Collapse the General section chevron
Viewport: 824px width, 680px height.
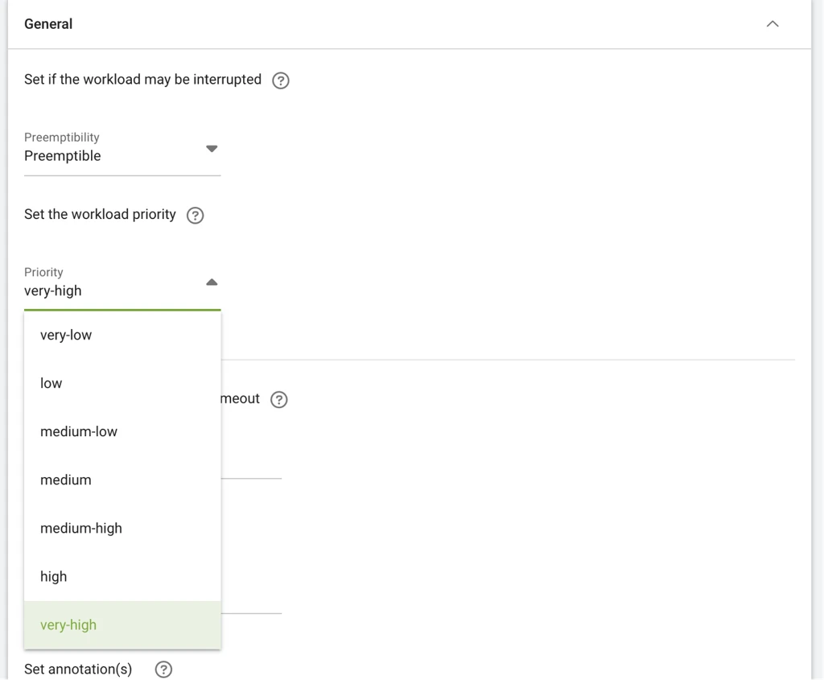772,24
